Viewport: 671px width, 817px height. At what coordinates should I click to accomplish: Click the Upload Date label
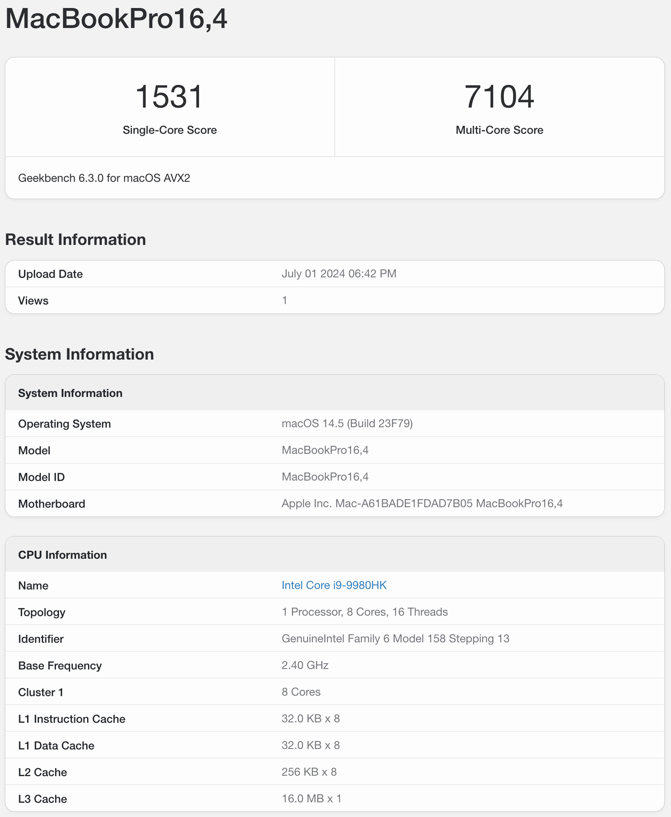pos(50,274)
